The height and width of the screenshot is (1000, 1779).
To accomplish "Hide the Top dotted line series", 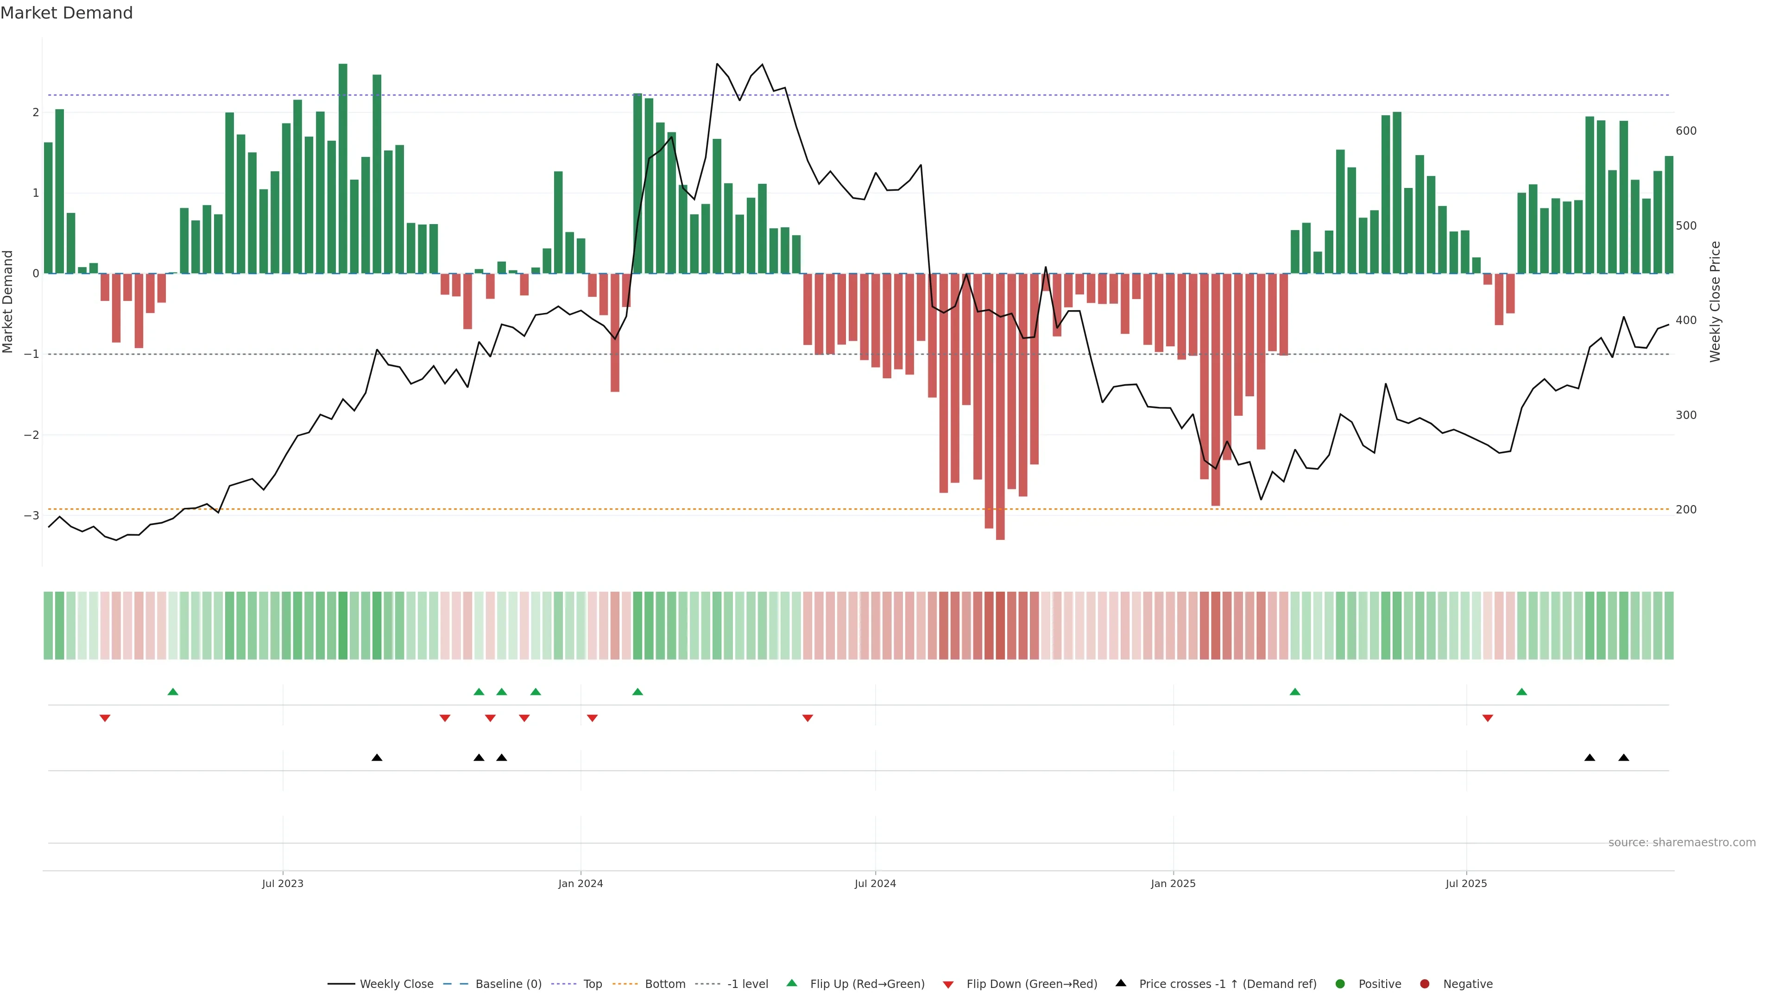I will tap(592, 984).
